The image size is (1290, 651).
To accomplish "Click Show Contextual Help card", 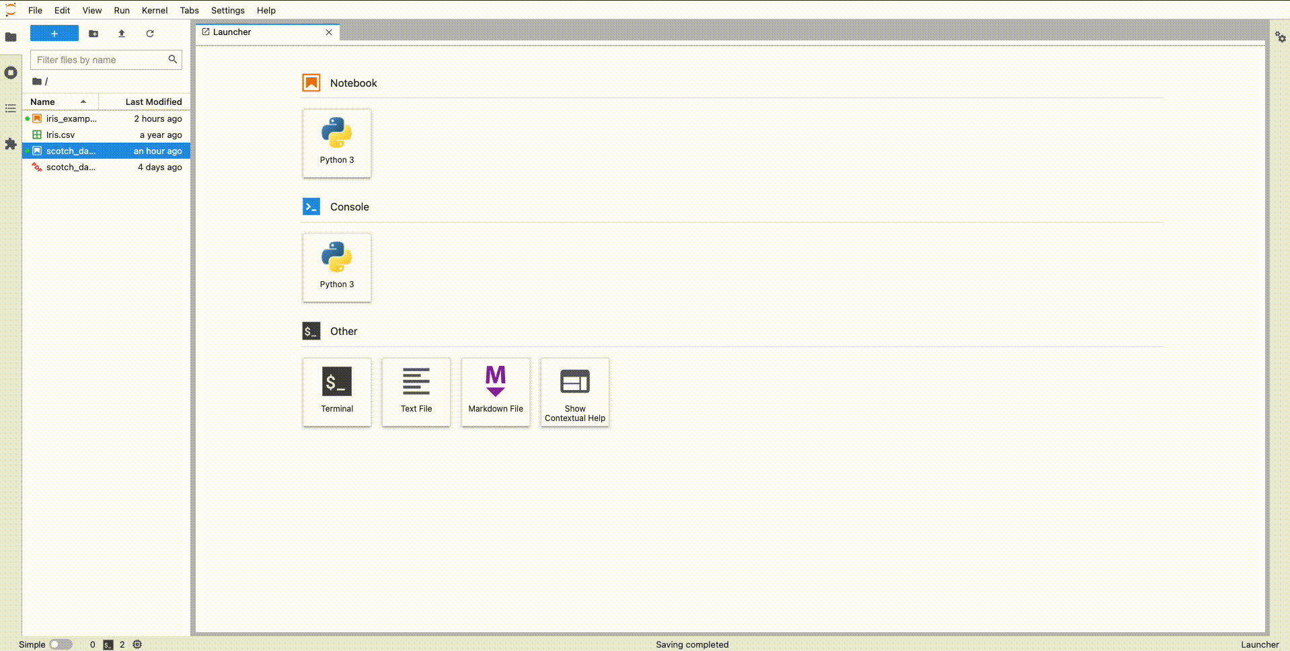I will pos(575,392).
